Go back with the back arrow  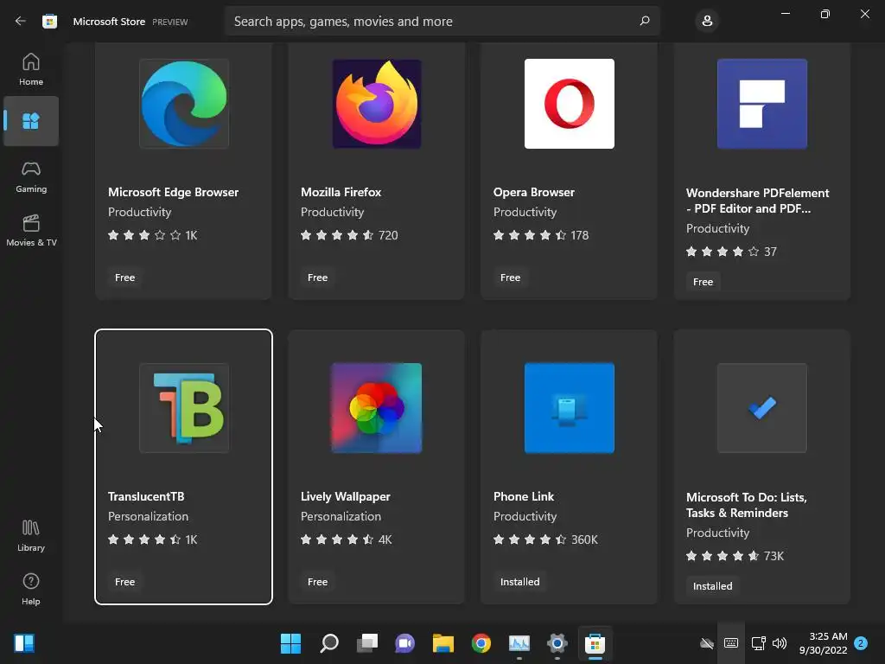21,21
